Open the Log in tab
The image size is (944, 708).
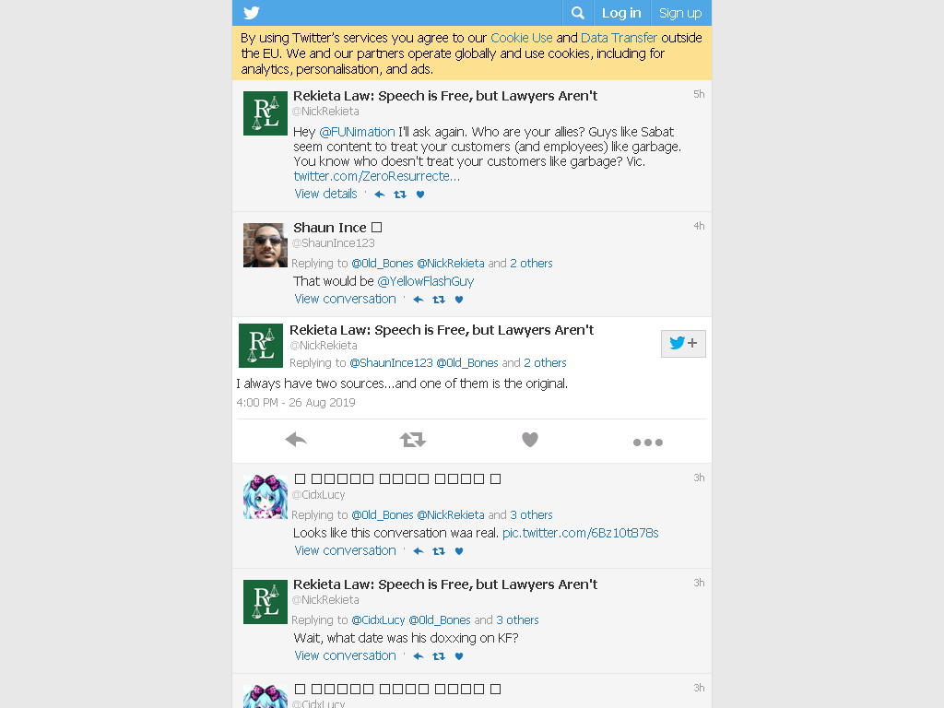[x=621, y=13]
